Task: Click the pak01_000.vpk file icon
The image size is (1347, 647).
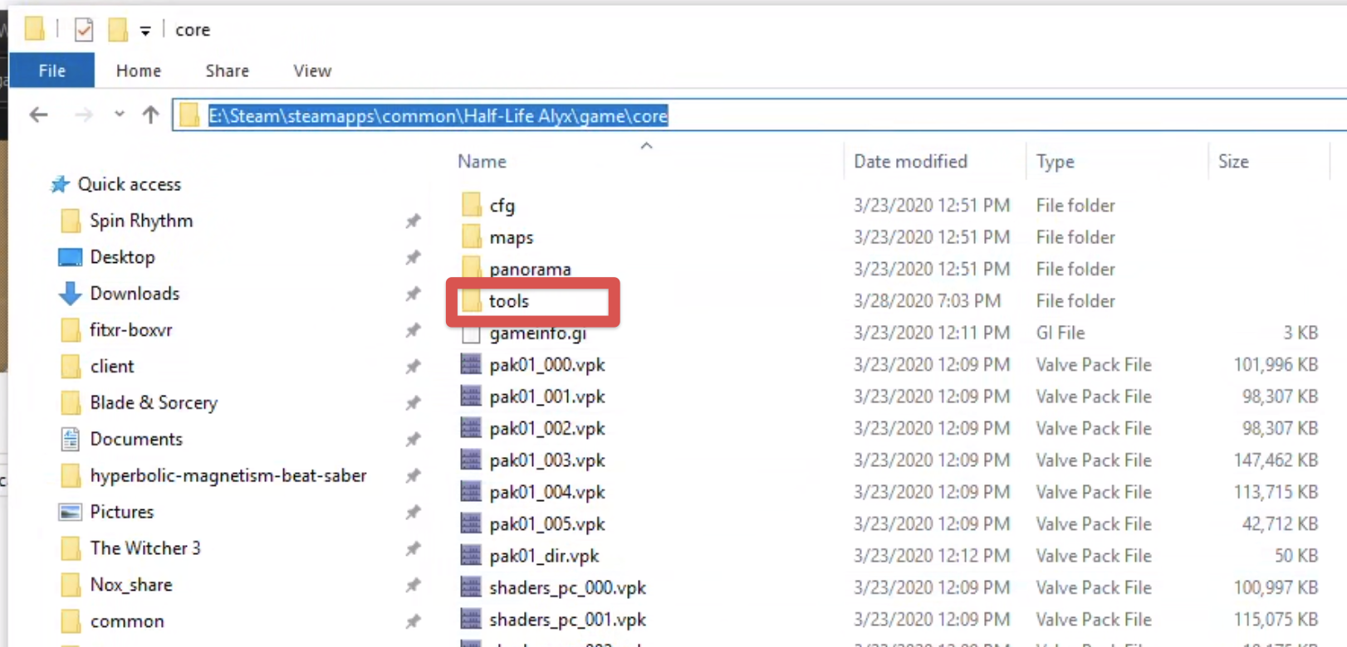Action: tap(471, 364)
